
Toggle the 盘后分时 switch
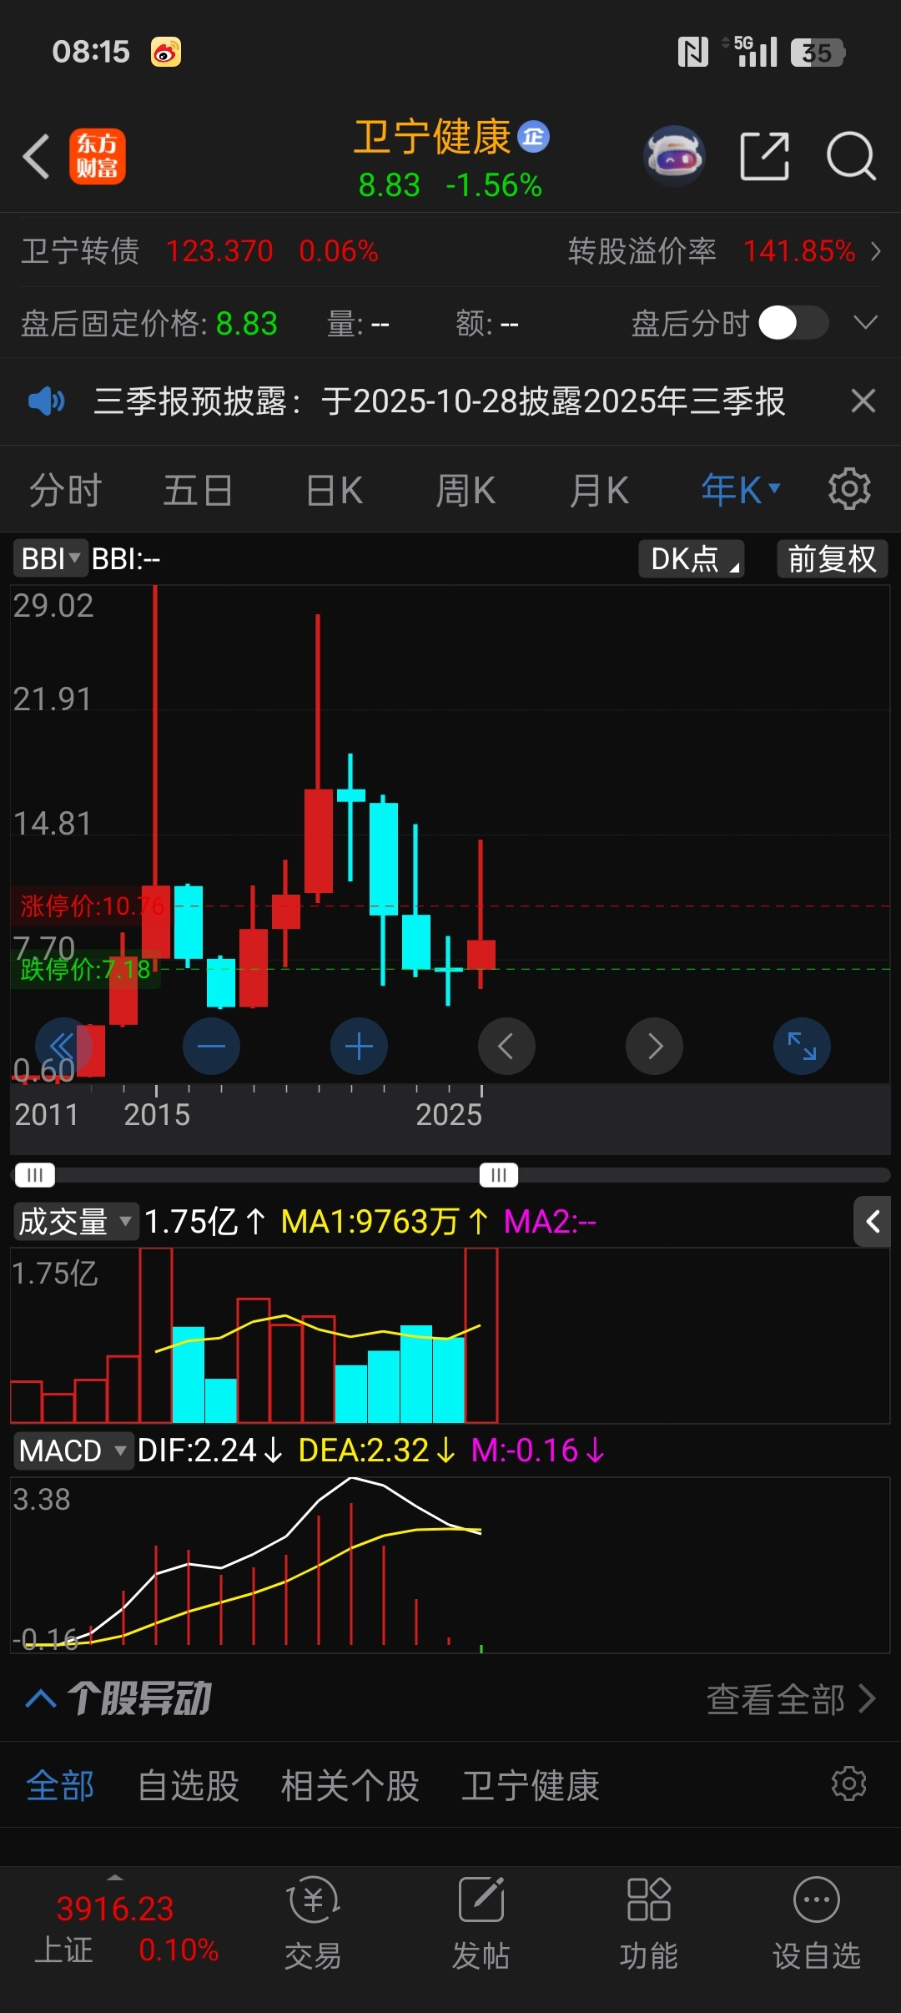pyautogui.click(x=793, y=323)
